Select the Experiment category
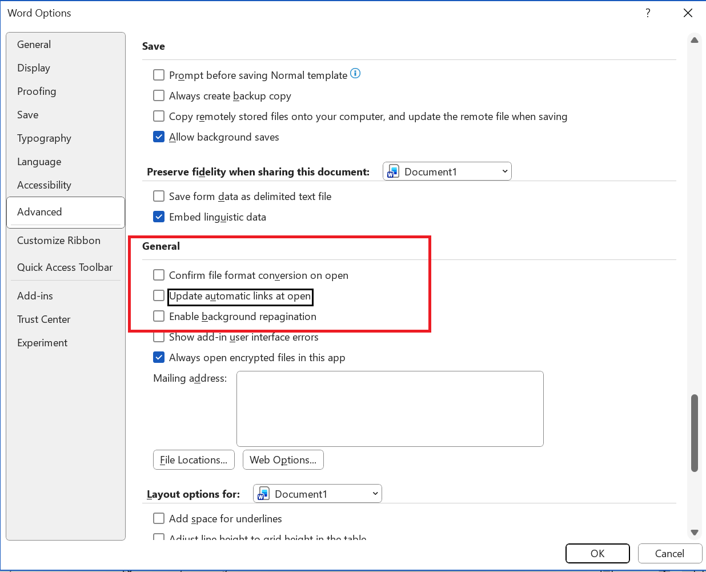The width and height of the screenshot is (706, 572). point(66,343)
